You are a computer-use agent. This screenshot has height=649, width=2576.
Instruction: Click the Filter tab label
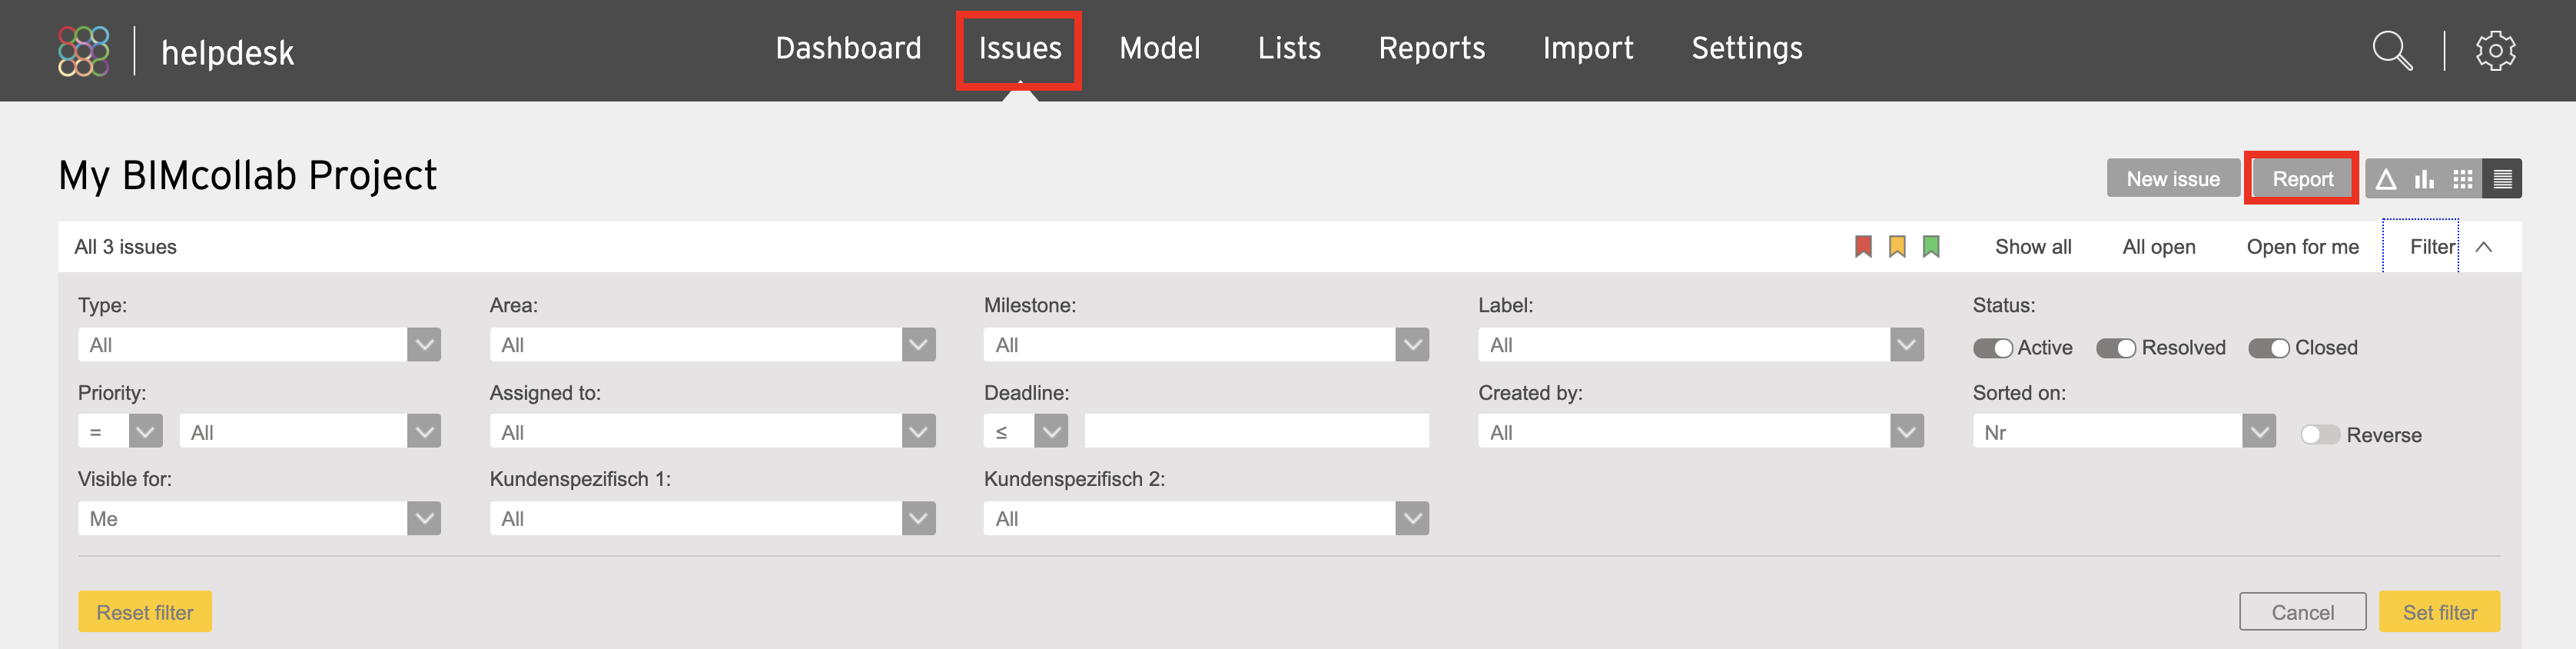click(2432, 247)
